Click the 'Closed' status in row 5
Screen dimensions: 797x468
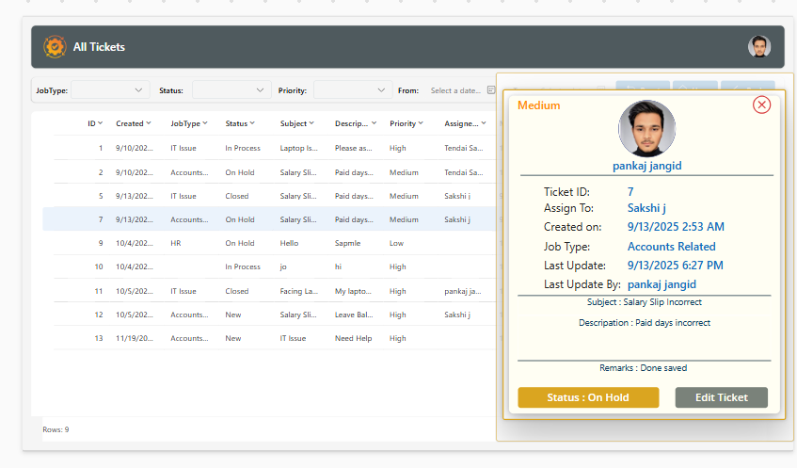click(237, 196)
